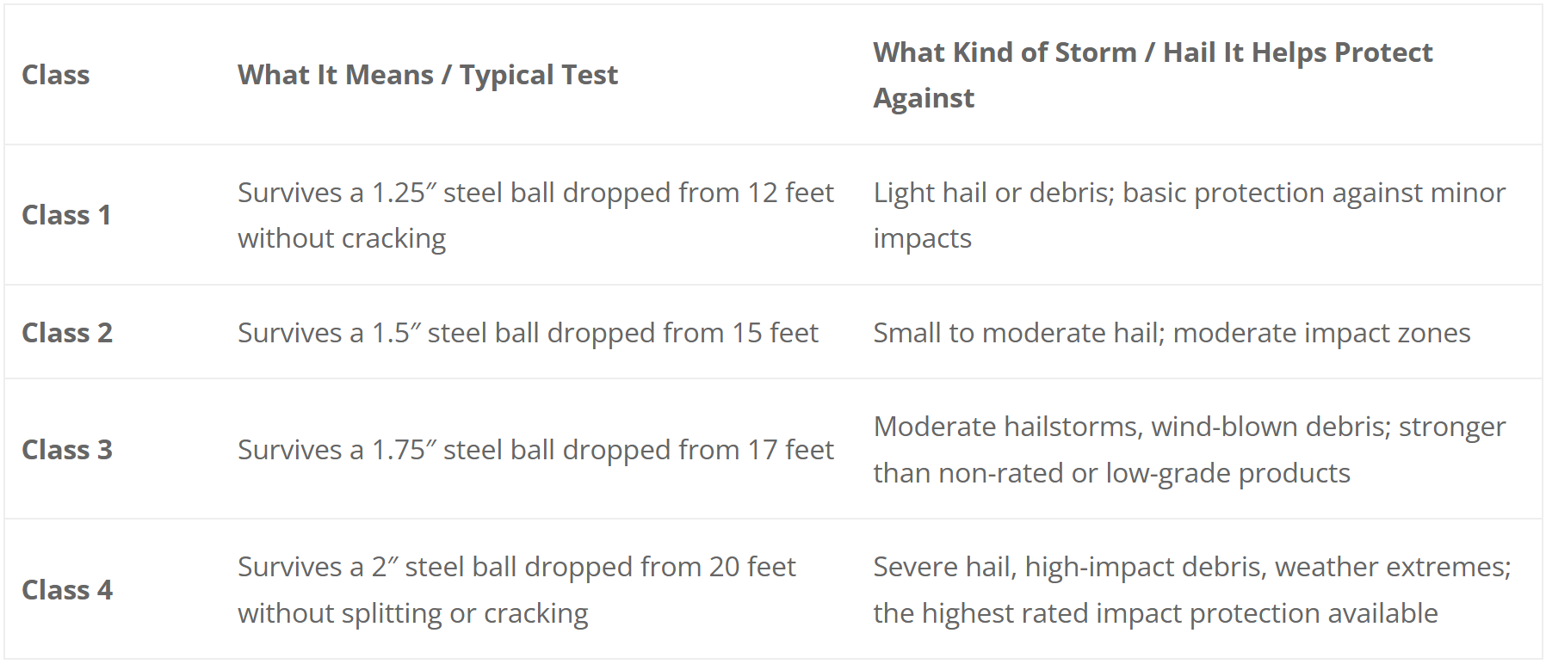Image resolution: width=1546 pixels, height=664 pixels.
Task: Click the 1.75″ steel ball test description
Action: [535, 450]
